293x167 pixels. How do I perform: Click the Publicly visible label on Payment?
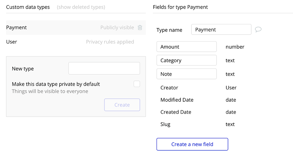coord(117,27)
